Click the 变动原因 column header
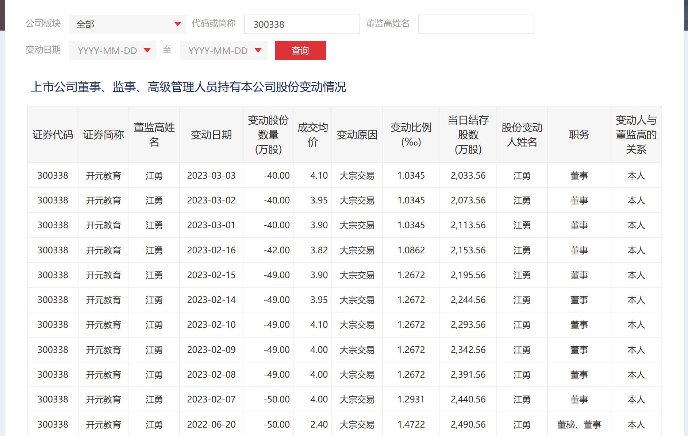688x436 pixels. 357,135
